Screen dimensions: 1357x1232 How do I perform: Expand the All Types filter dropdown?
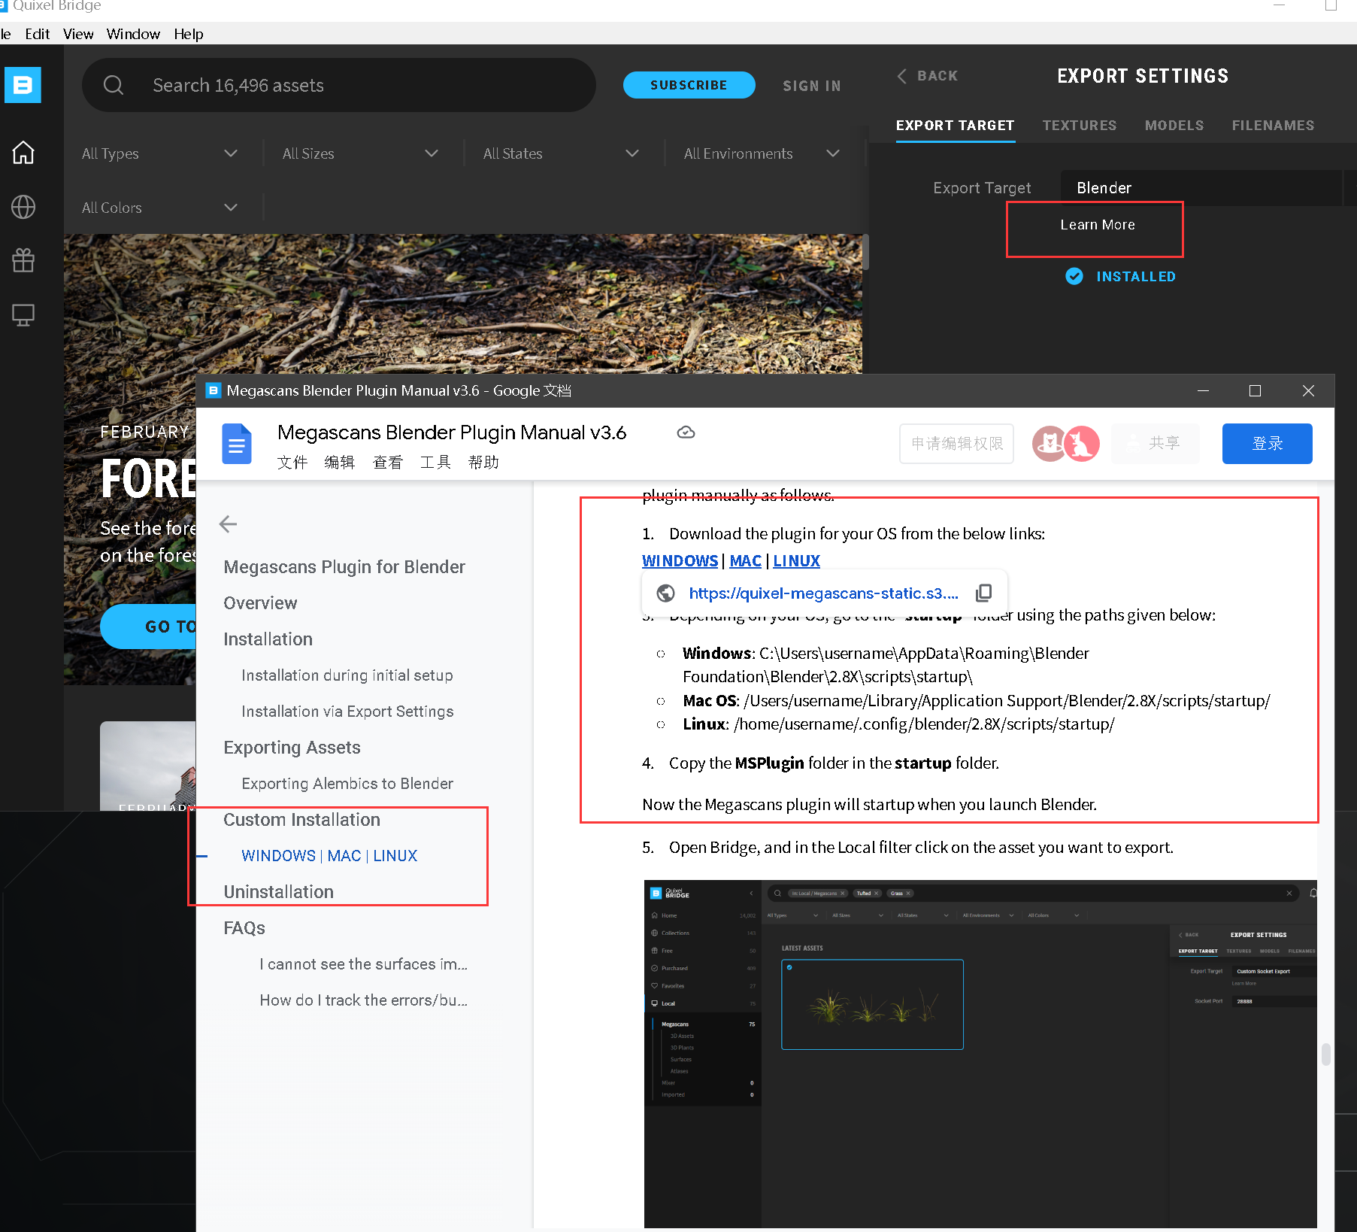(159, 153)
